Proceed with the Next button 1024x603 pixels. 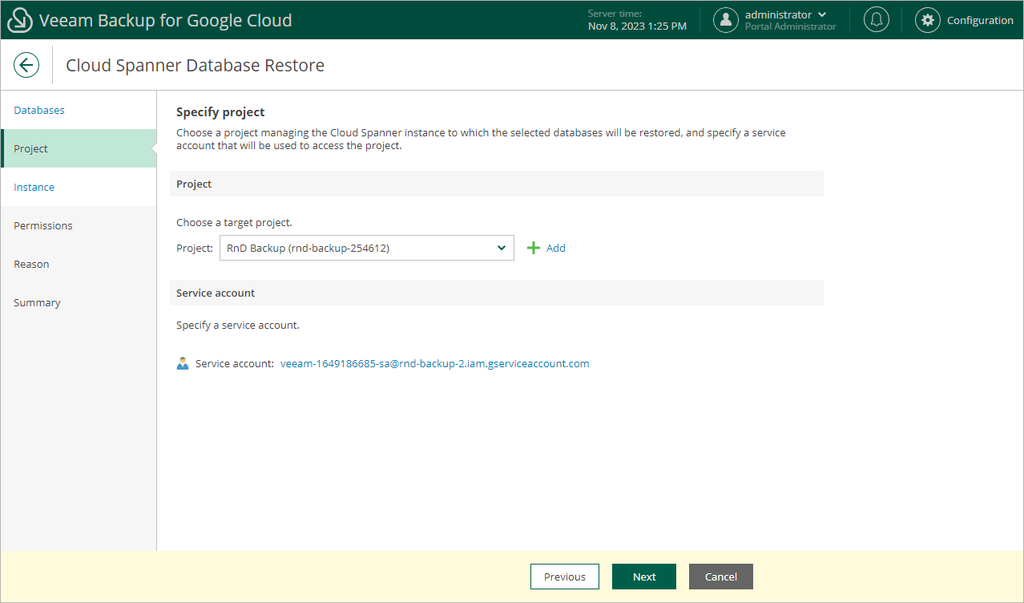click(643, 577)
